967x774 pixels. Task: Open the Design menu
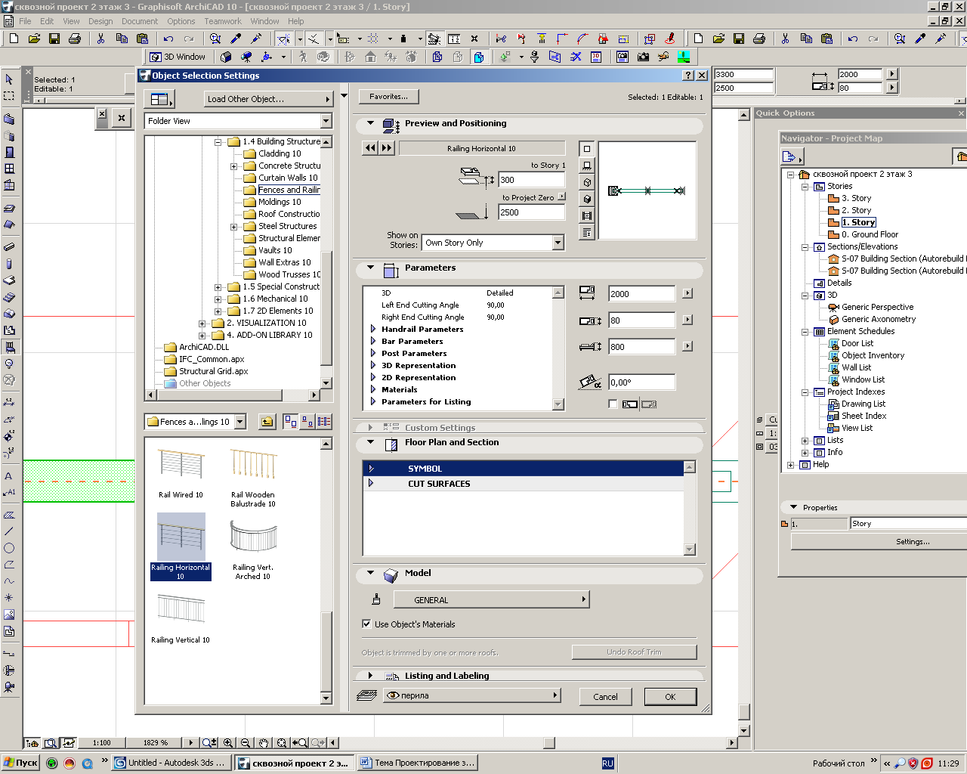(x=100, y=21)
